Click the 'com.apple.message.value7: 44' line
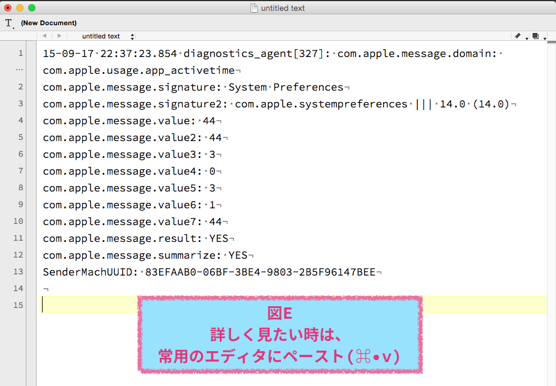Viewport: 556px width, 386px height. [132, 222]
